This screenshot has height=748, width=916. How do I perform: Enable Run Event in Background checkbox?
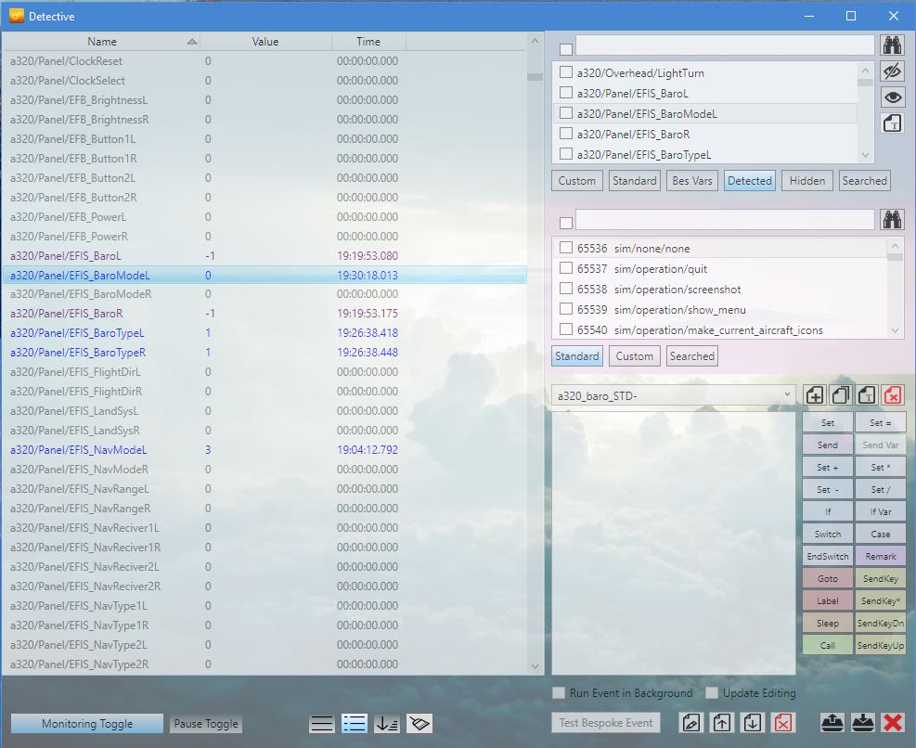[559, 693]
